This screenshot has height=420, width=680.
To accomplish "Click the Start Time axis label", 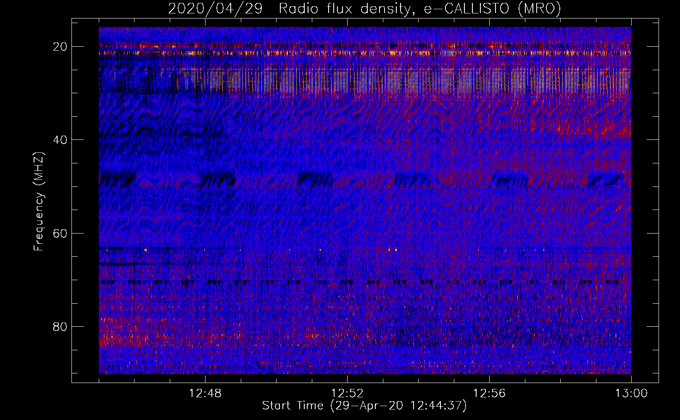I will (364, 406).
